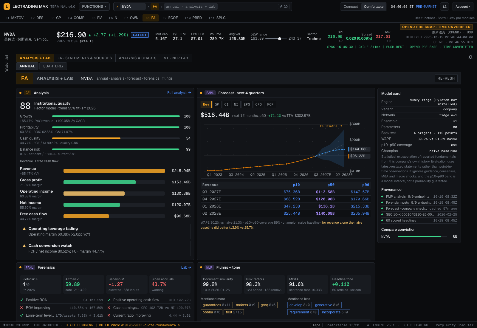Open the F4 COMP function
The image size is (477, 328).
pyautogui.click(x=76, y=18)
